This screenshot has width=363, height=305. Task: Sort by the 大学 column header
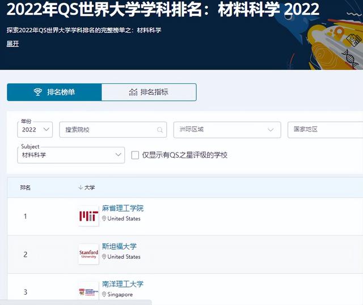[90, 188]
